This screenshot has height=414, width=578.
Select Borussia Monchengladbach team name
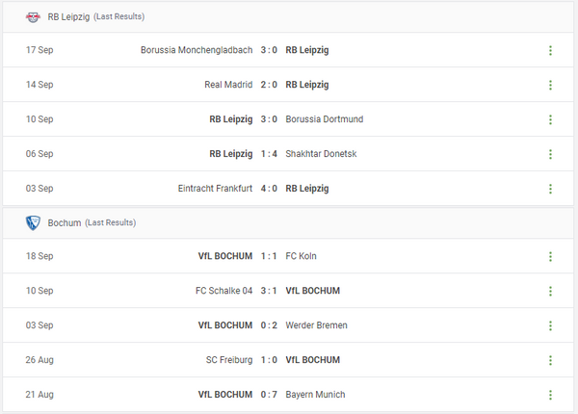pyautogui.click(x=196, y=50)
